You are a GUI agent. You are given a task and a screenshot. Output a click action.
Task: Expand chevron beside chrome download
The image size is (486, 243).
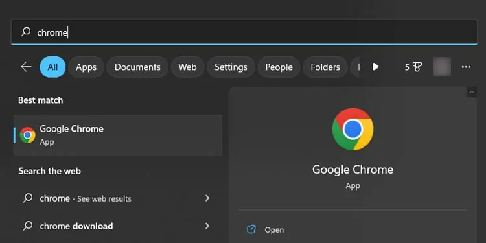(207, 226)
